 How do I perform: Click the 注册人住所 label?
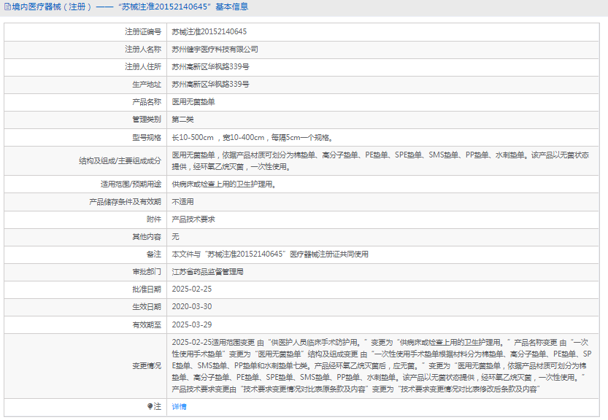pos(143,66)
